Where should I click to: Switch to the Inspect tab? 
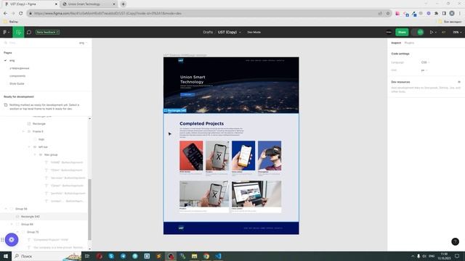point(396,43)
